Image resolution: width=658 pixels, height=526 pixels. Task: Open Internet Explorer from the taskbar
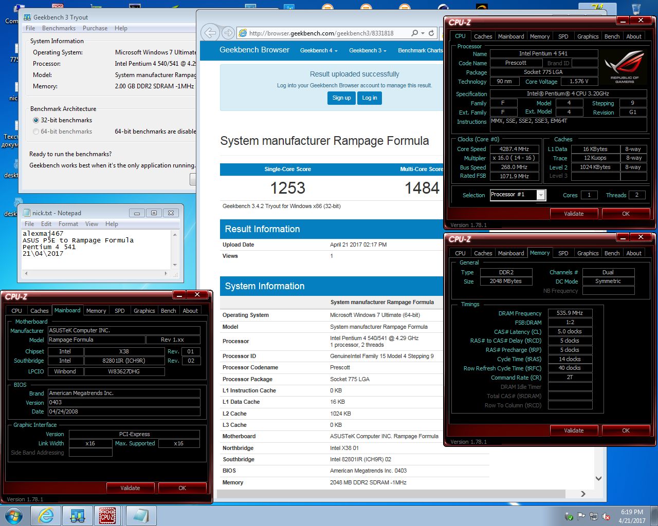click(46, 516)
